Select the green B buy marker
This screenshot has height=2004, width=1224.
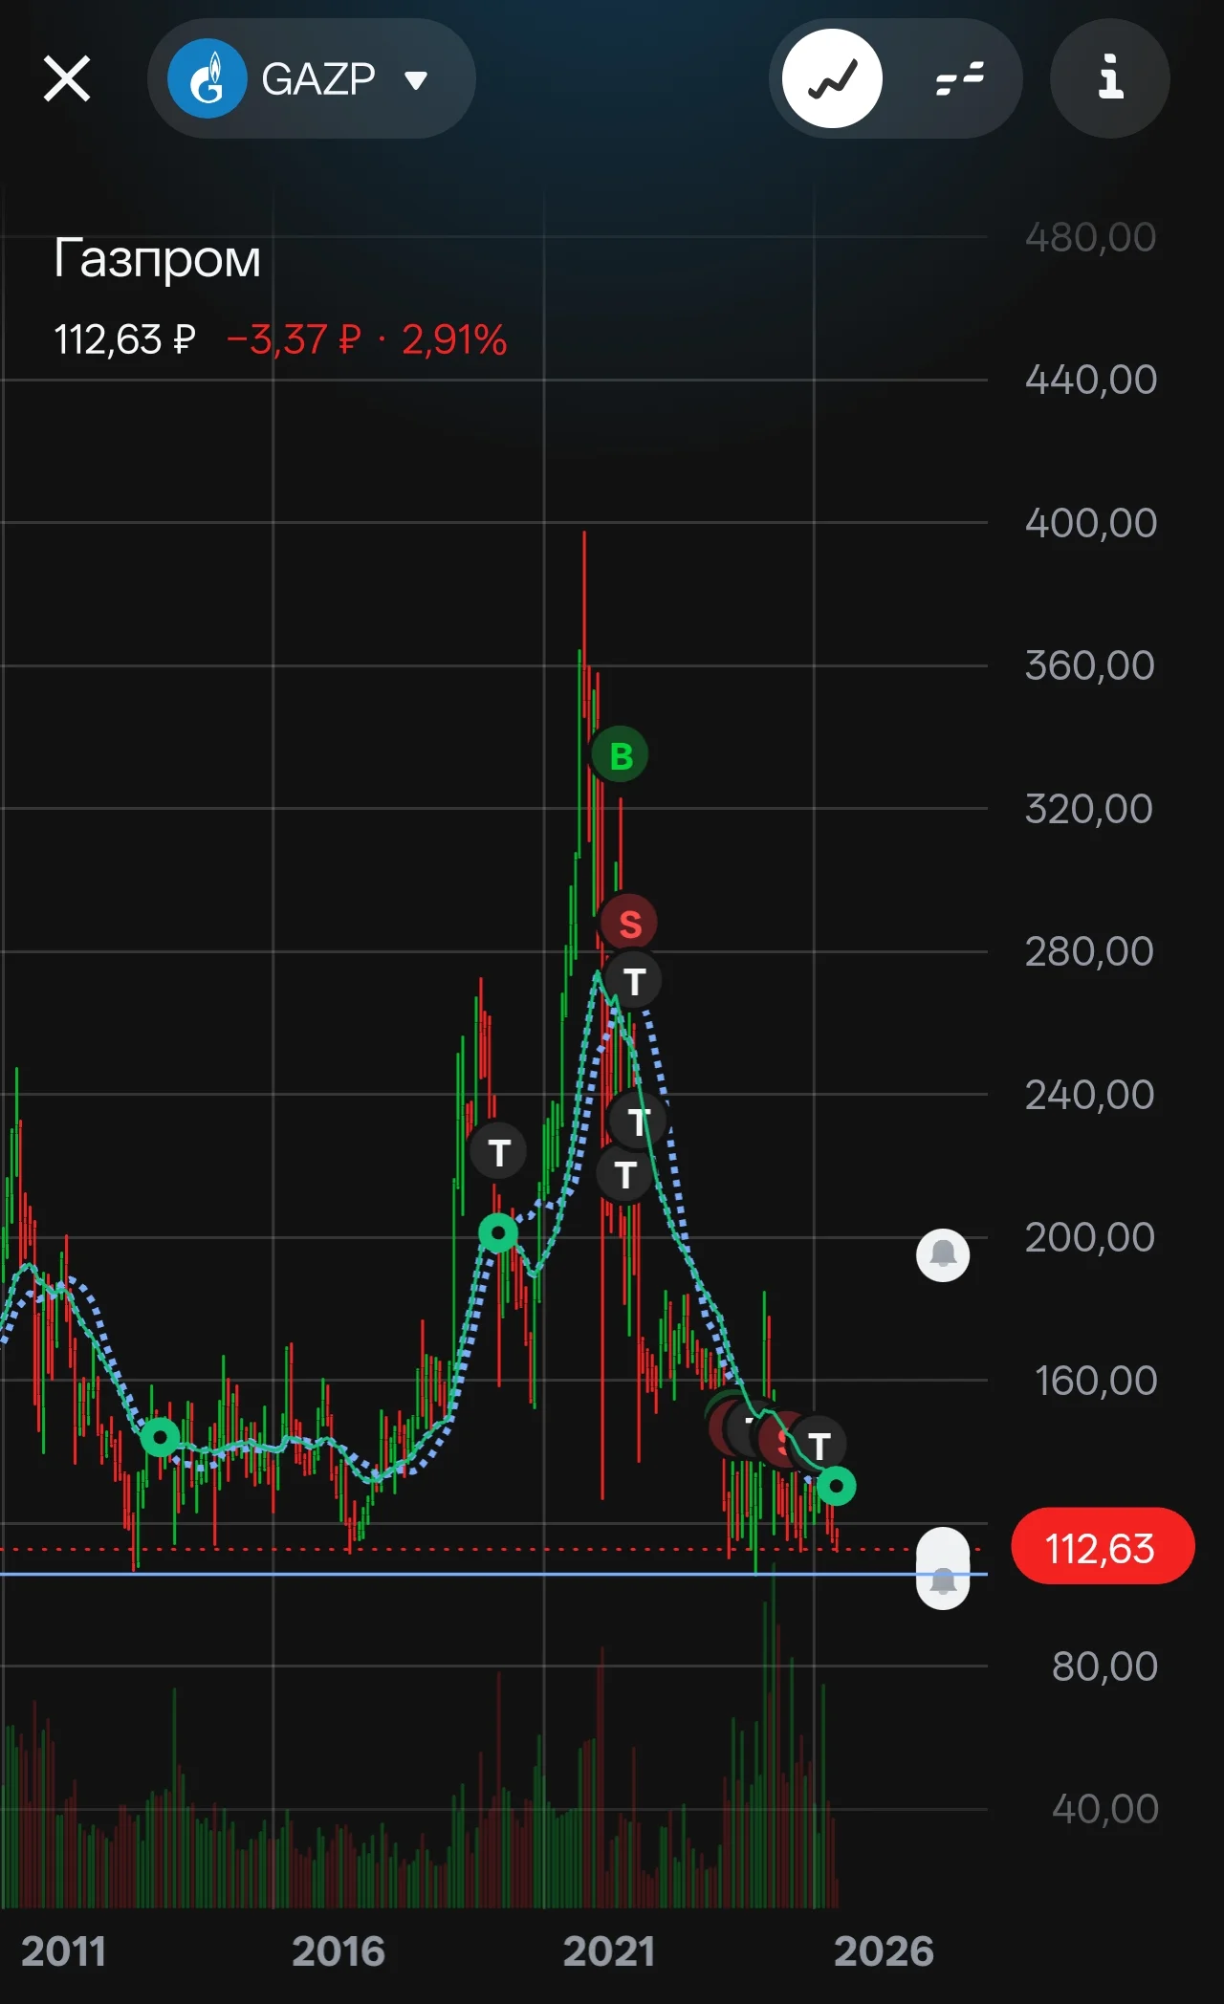point(621,755)
